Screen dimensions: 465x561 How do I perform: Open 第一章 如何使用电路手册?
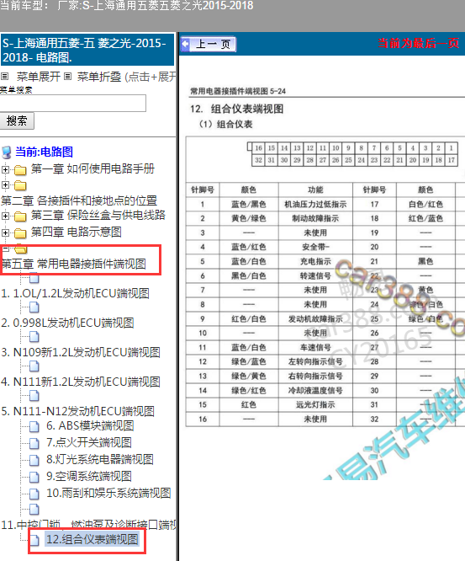point(92,168)
